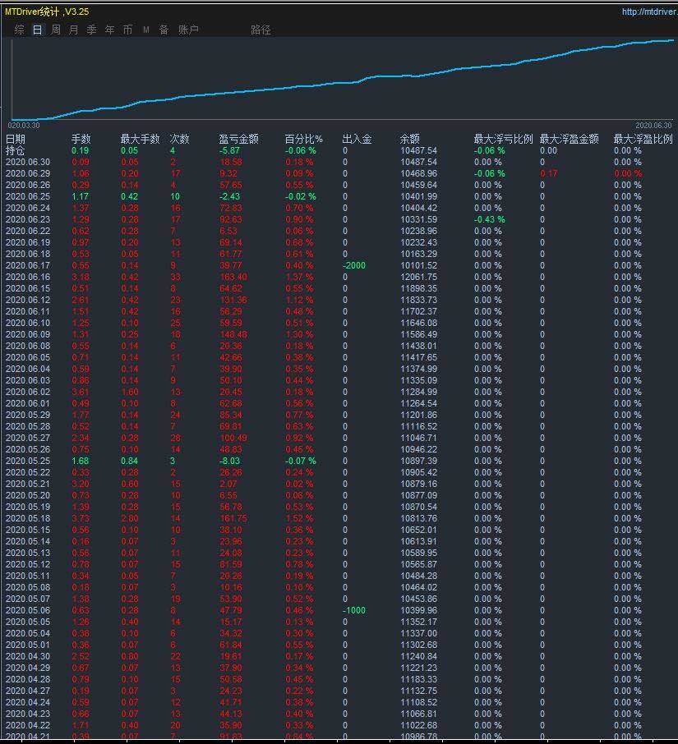Select the 2020.06.02 date row
This screenshot has width=678, height=744.
(28, 392)
